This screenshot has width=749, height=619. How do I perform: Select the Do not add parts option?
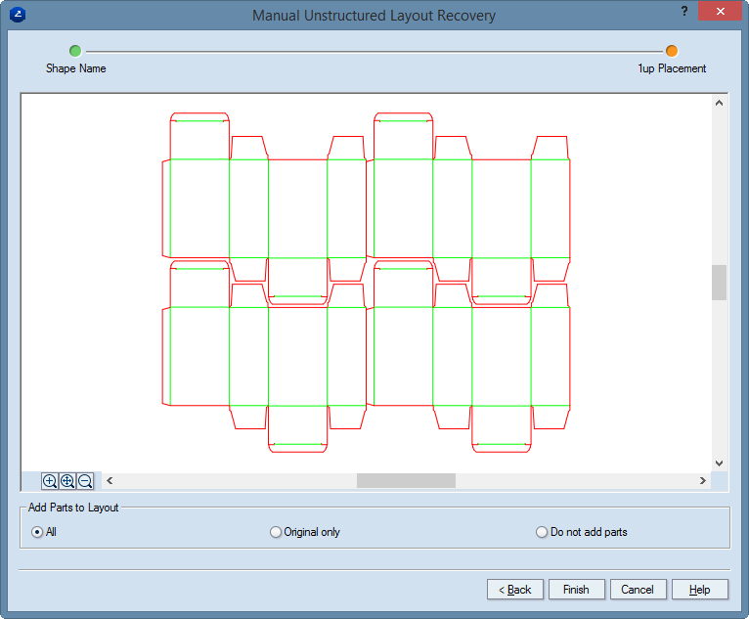(542, 532)
